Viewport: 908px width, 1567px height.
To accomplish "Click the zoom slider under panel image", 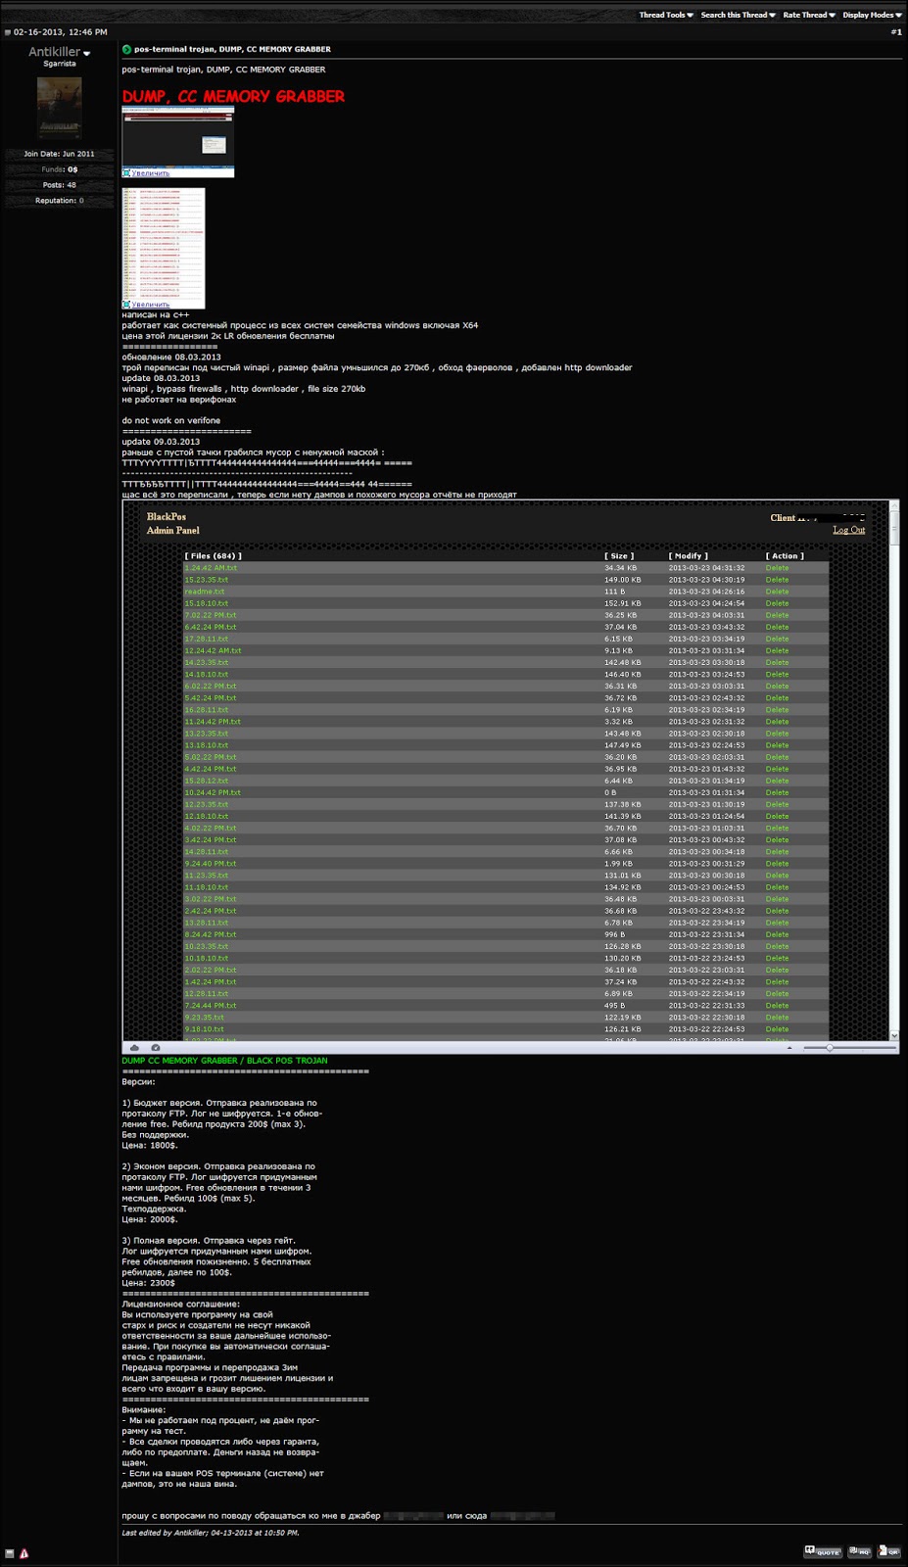I will (849, 1048).
